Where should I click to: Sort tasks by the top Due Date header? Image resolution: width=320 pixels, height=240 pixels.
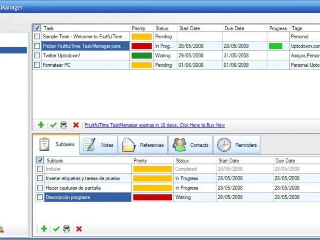[244, 28]
